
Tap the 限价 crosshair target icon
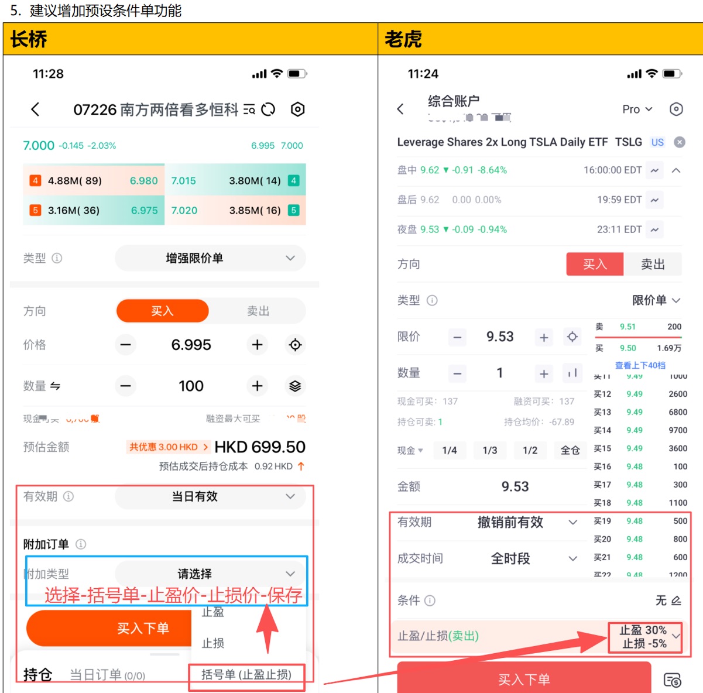(x=572, y=337)
